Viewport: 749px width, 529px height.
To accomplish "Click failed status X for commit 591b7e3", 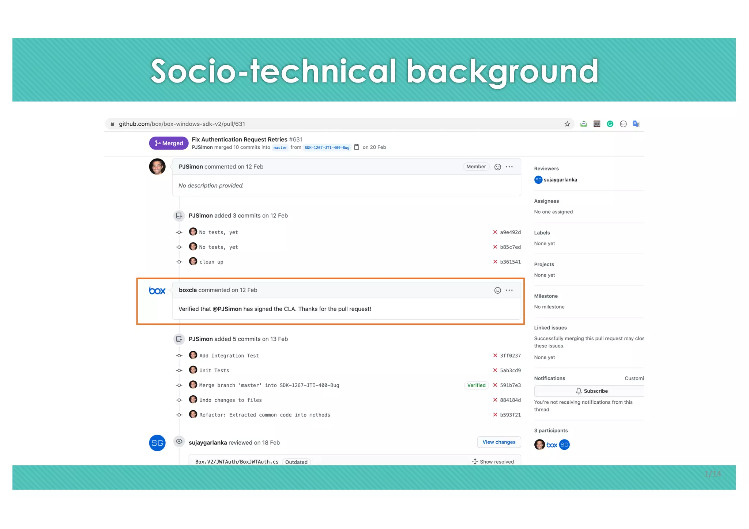I will pyautogui.click(x=495, y=385).
